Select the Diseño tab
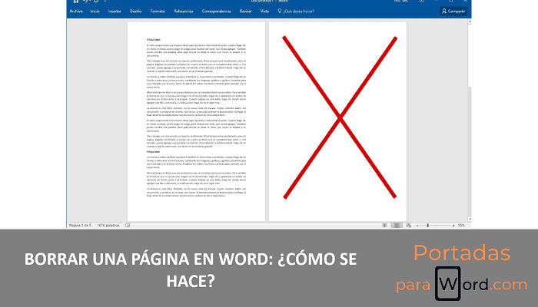The height and width of the screenshot is (307, 538). (135, 12)
